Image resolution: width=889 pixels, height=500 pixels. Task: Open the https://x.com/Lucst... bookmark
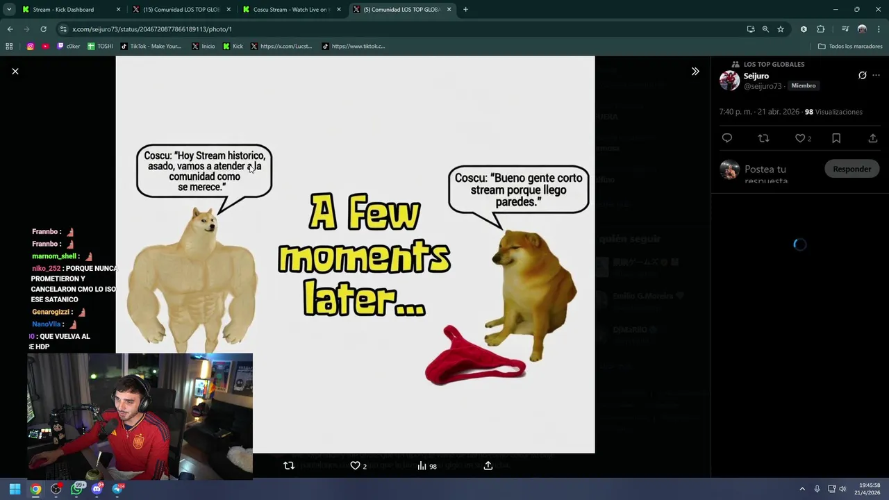pos(281,47)
